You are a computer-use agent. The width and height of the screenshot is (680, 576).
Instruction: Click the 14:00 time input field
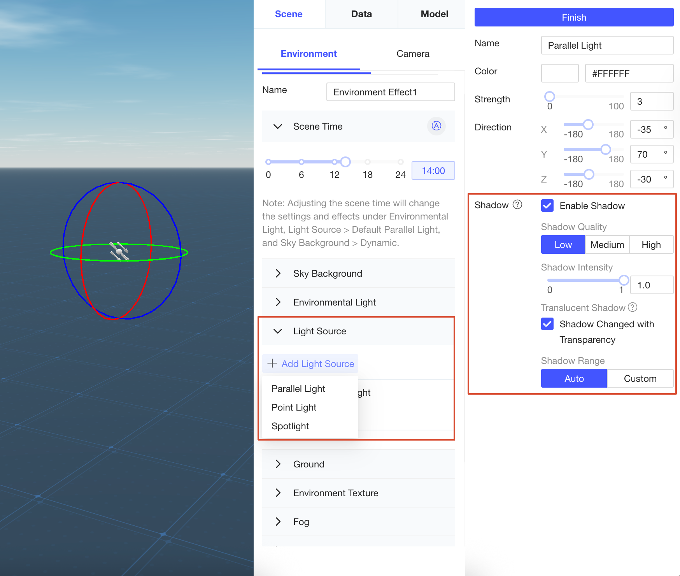(x=433, y=170)
